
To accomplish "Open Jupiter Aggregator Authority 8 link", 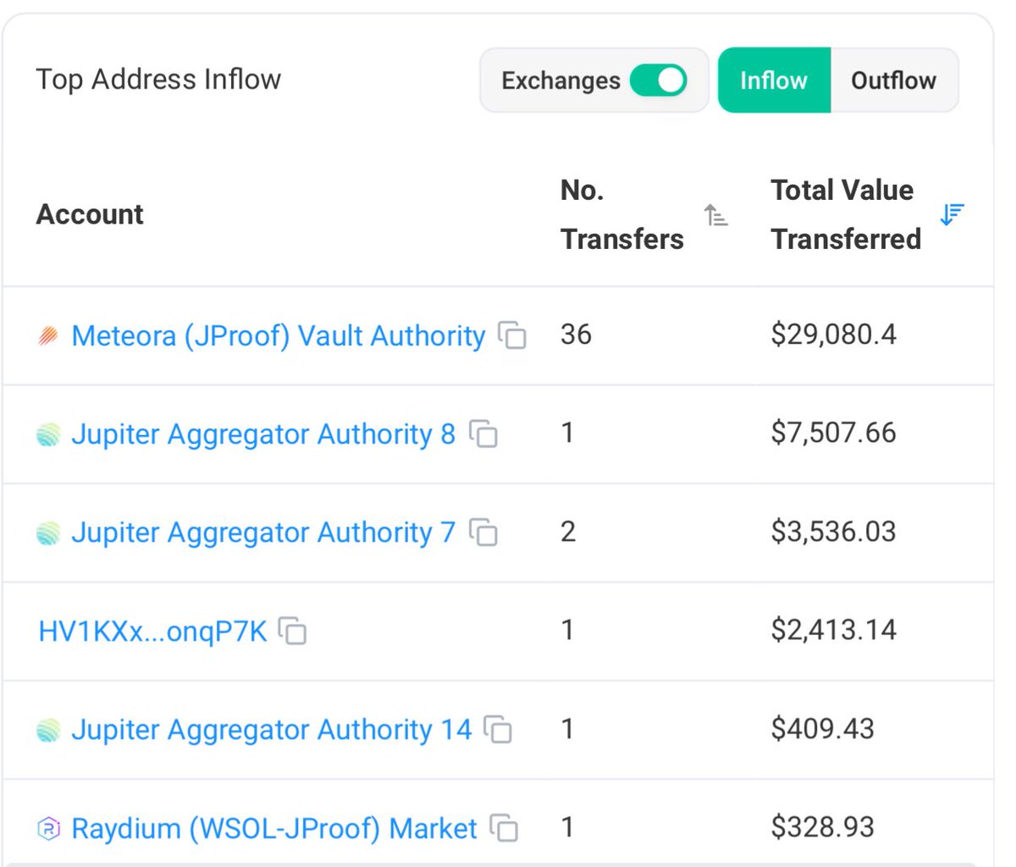I will tap(262, 434).
